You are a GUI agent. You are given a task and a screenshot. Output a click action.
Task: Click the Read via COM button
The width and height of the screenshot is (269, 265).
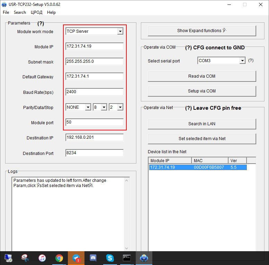[202, 76]
